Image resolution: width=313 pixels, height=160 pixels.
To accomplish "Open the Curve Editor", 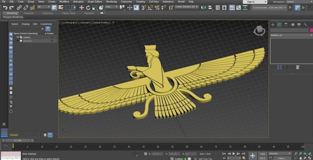I will 239,8.
